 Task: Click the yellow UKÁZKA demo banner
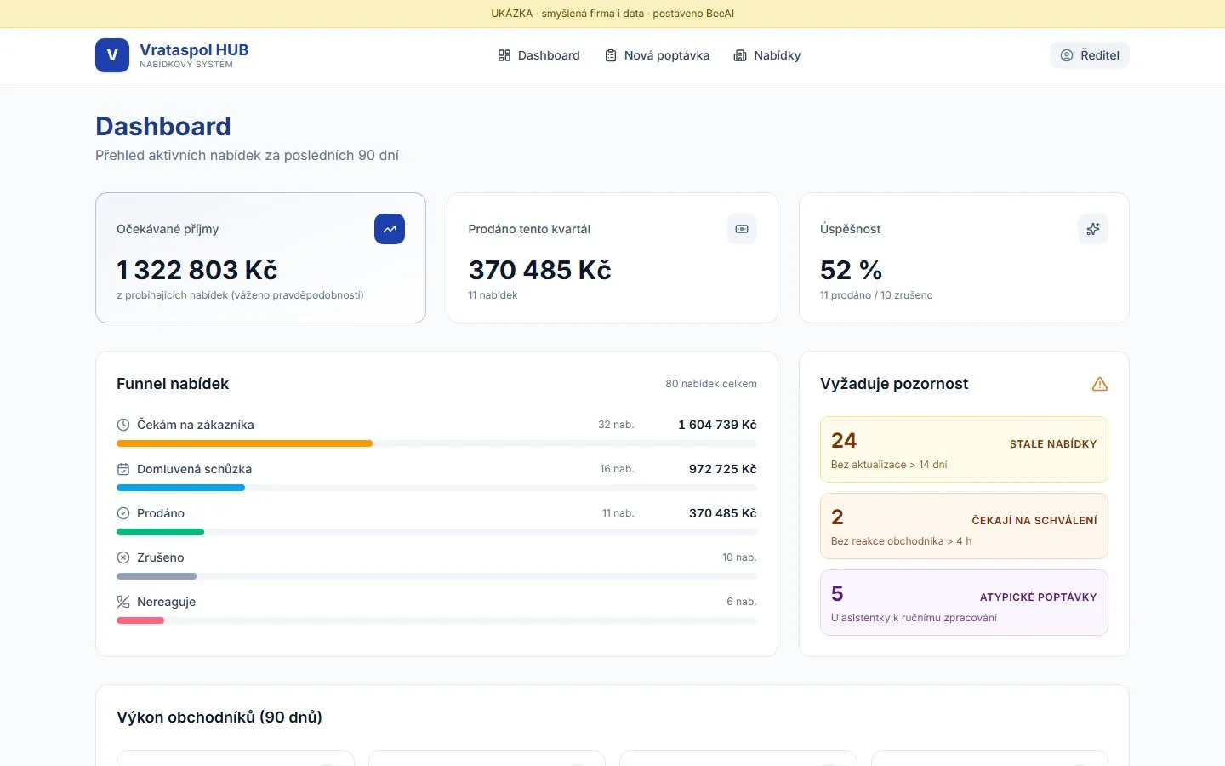[x=612, y=14]
